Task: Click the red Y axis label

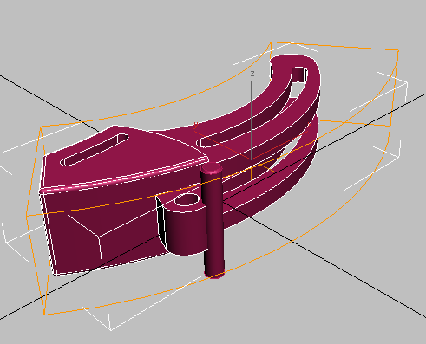Action: tap(196, 125)
